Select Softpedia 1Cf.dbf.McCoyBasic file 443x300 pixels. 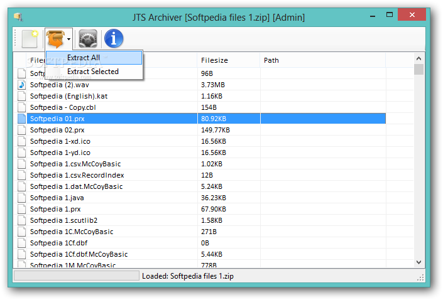(x=79, y=254)
